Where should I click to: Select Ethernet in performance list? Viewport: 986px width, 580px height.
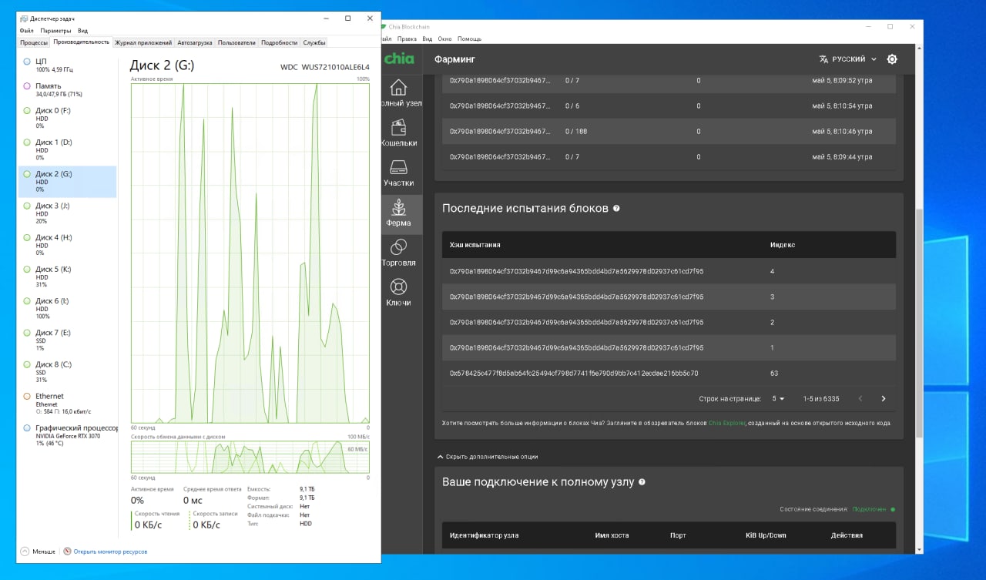pos(68,403)
